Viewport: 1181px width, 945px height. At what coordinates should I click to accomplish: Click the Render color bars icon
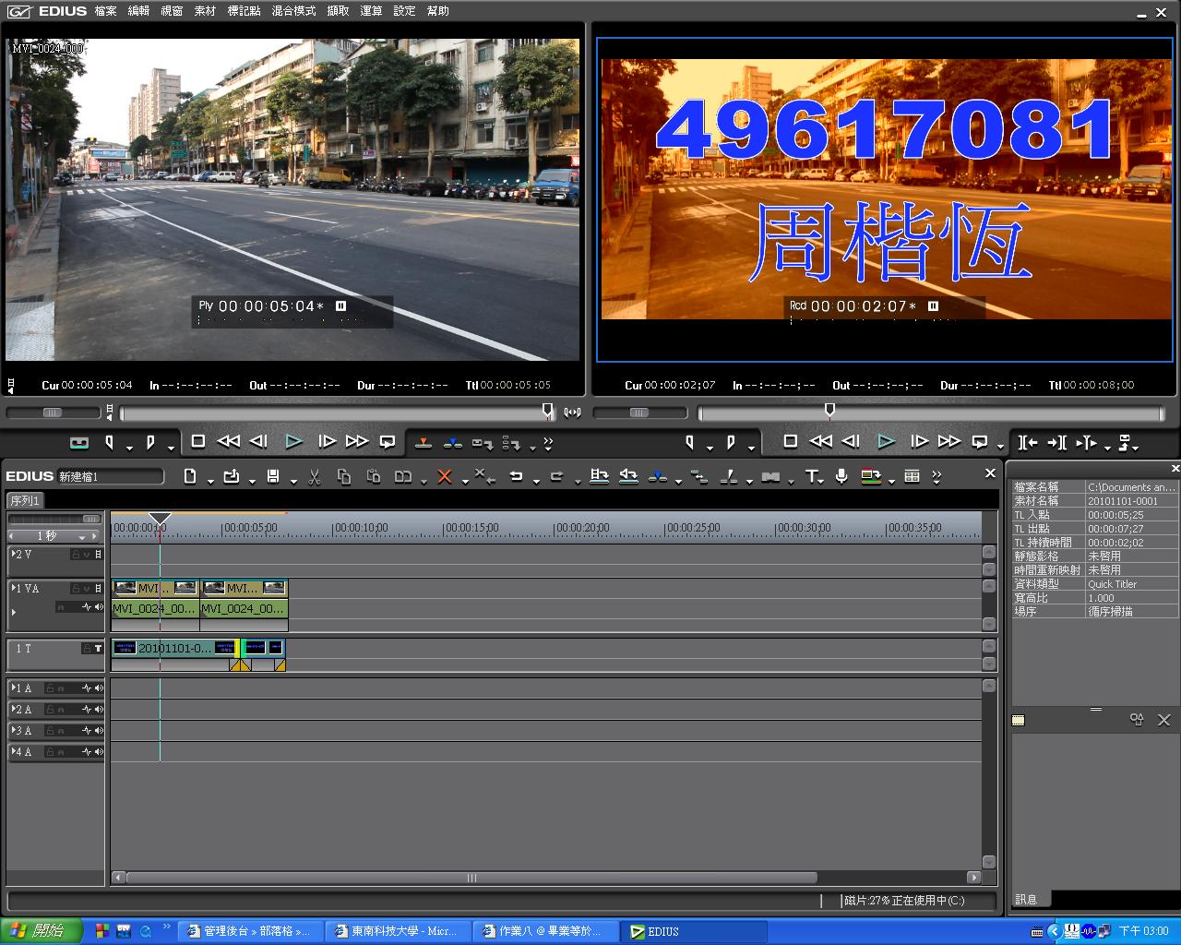pos(870,476)
